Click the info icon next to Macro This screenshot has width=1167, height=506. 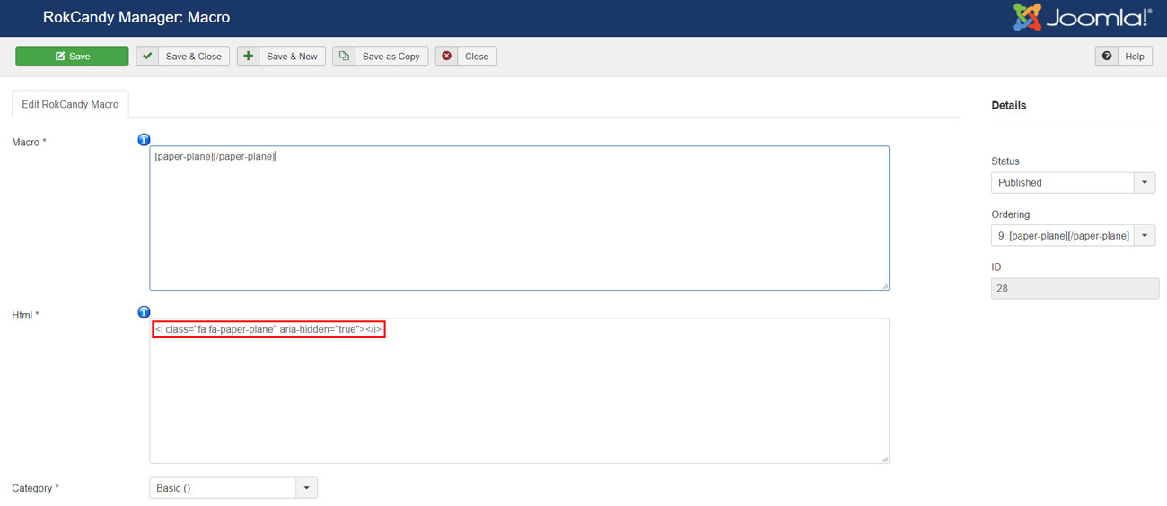[144, 140]
